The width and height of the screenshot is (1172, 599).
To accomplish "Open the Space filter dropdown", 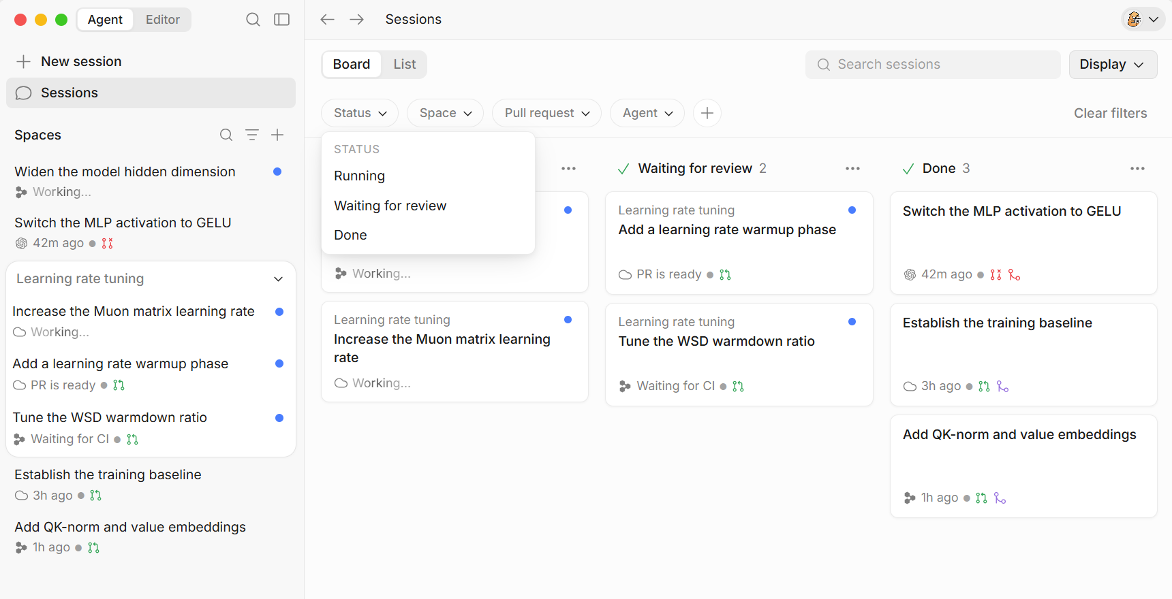I will click(446, 113).
